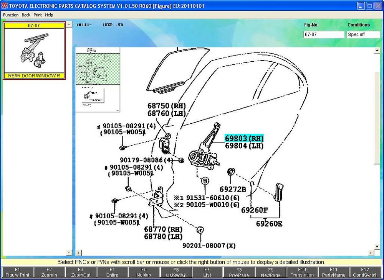Open the Back menu
Viewport: 384px width, 280px height.
(26, 15)
